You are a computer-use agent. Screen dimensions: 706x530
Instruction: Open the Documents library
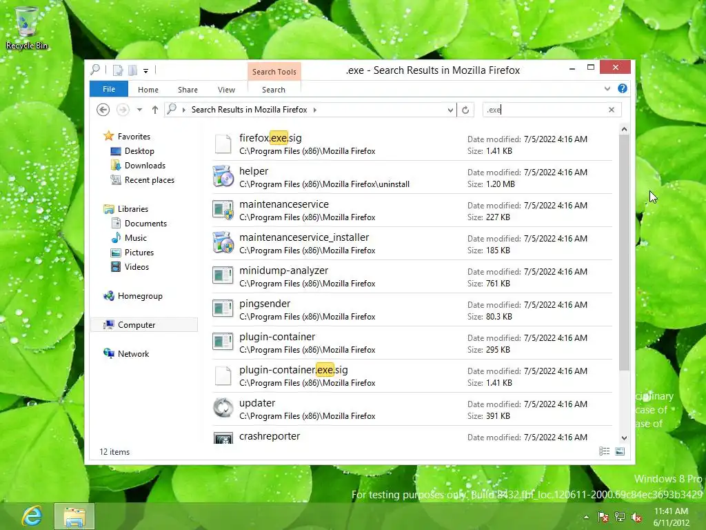[x=145, y=224]
